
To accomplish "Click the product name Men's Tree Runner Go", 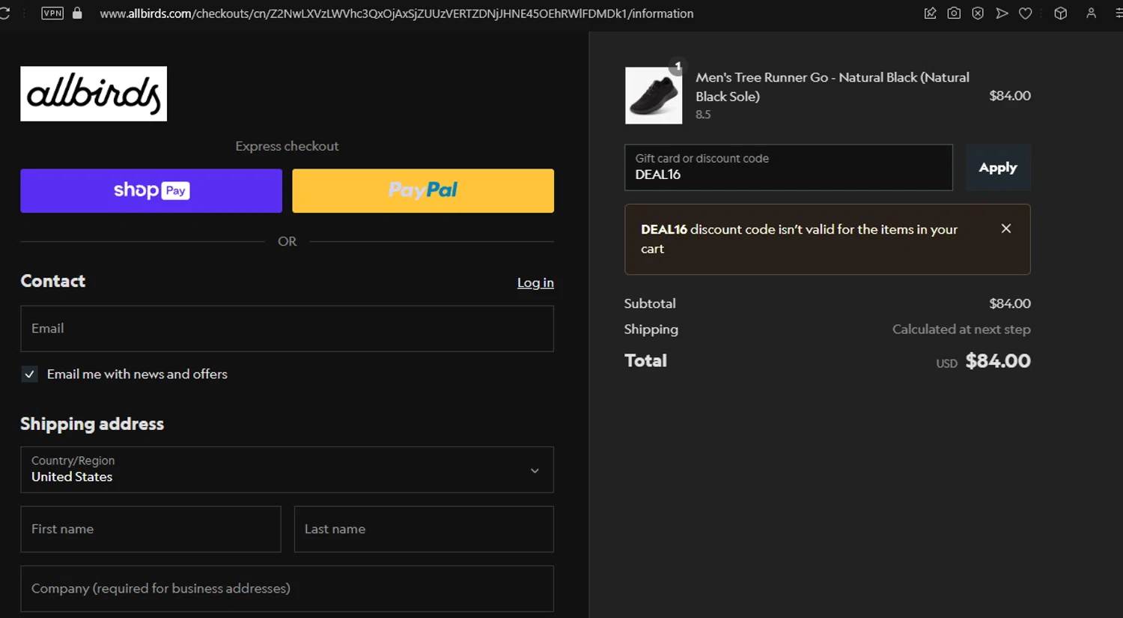I will [x=832, y=87].
